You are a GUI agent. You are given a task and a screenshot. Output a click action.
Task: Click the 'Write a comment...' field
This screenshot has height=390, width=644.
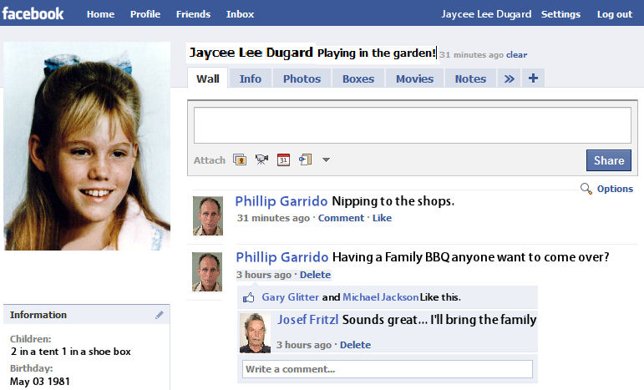pos(388,369)
